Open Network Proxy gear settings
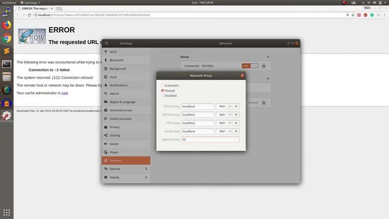Screen dimensions: 389x219 [264, 103]
